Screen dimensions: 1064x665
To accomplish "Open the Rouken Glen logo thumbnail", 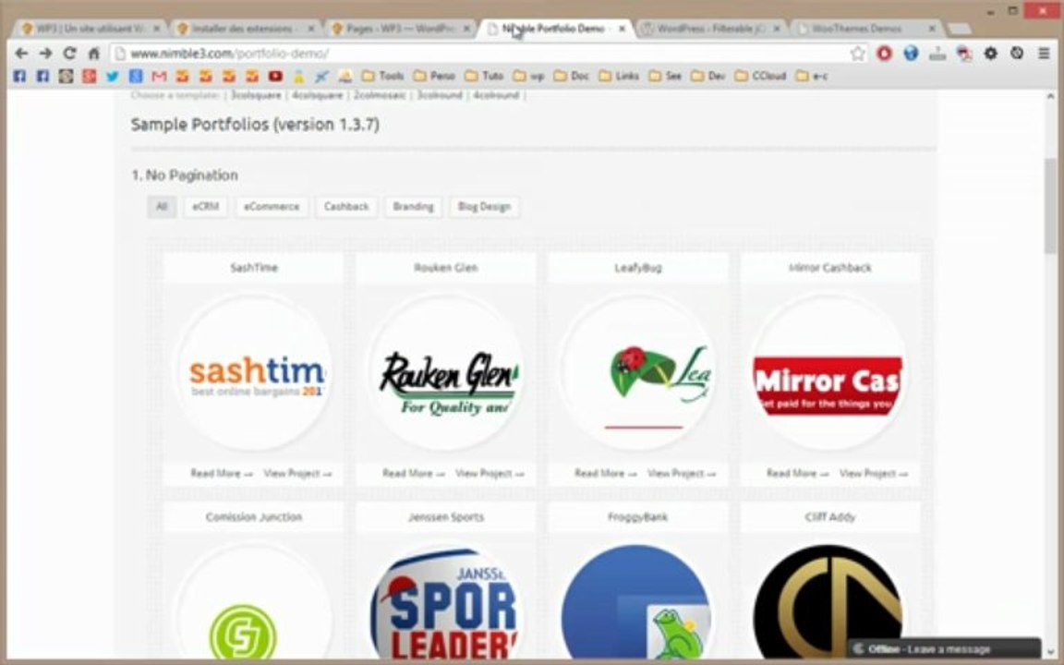I will (446, 373).
